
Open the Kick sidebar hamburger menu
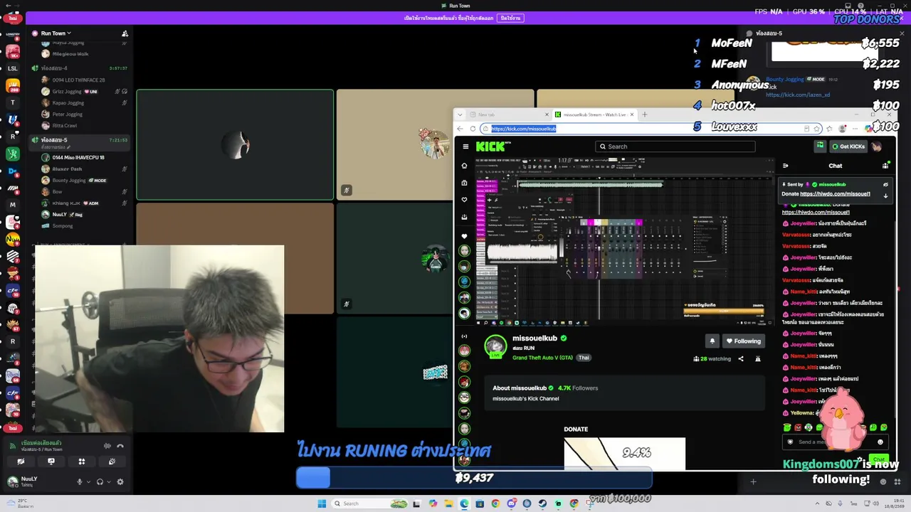click(x=465, y=146)
